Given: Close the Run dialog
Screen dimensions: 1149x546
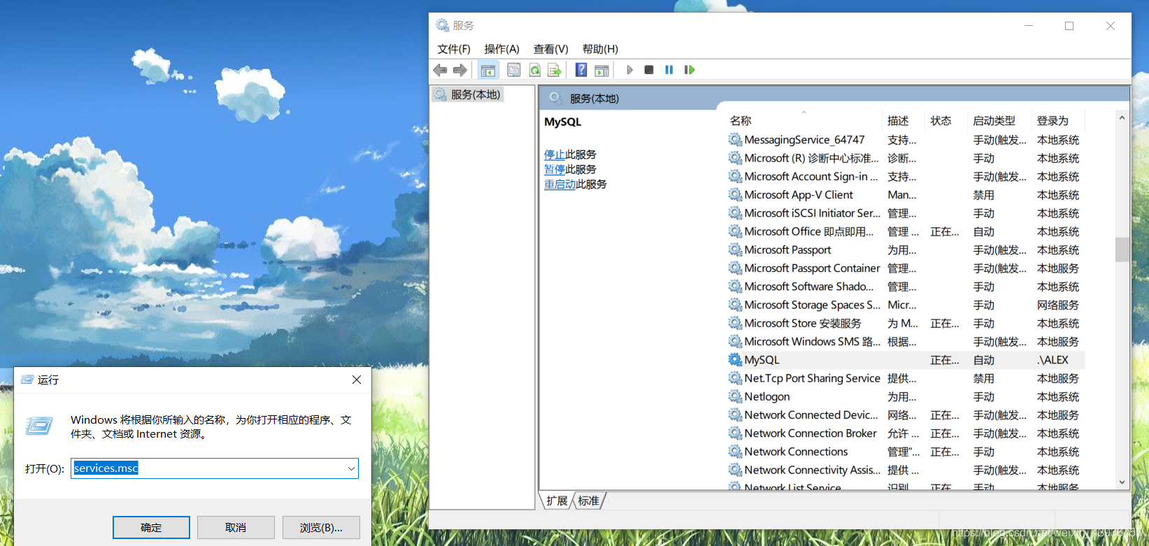Looking at the screenshot, I should click(357, 380).
